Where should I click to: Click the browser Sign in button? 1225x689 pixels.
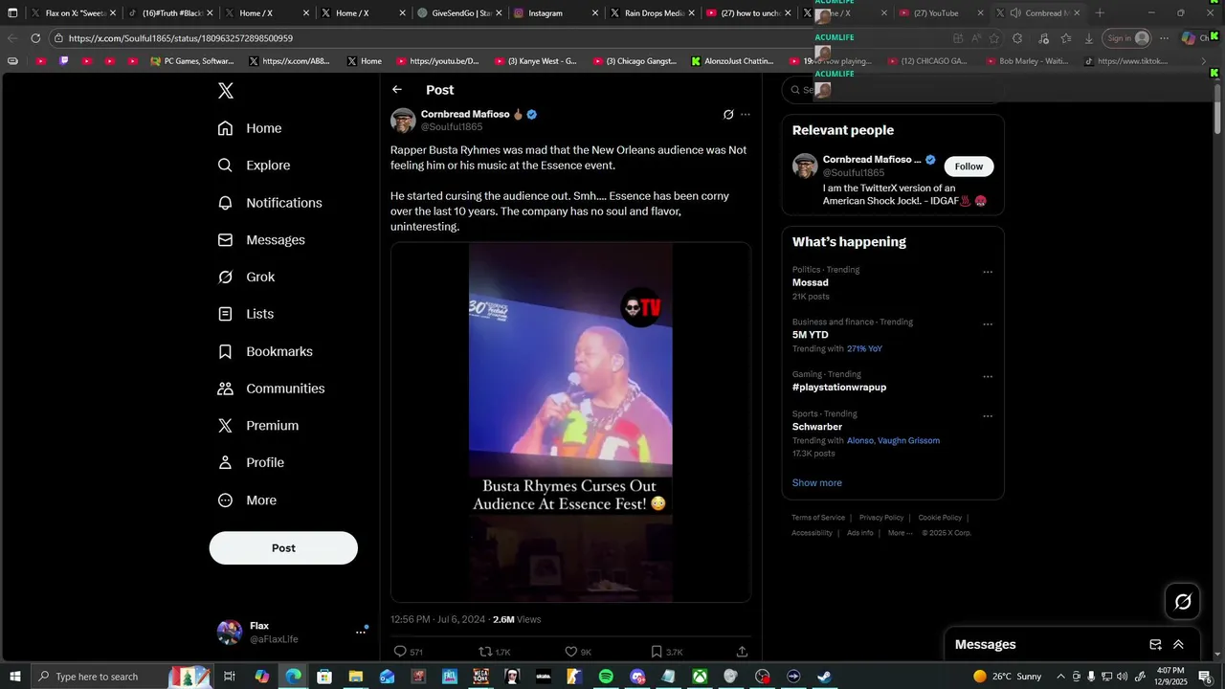tap(1126, 38)
